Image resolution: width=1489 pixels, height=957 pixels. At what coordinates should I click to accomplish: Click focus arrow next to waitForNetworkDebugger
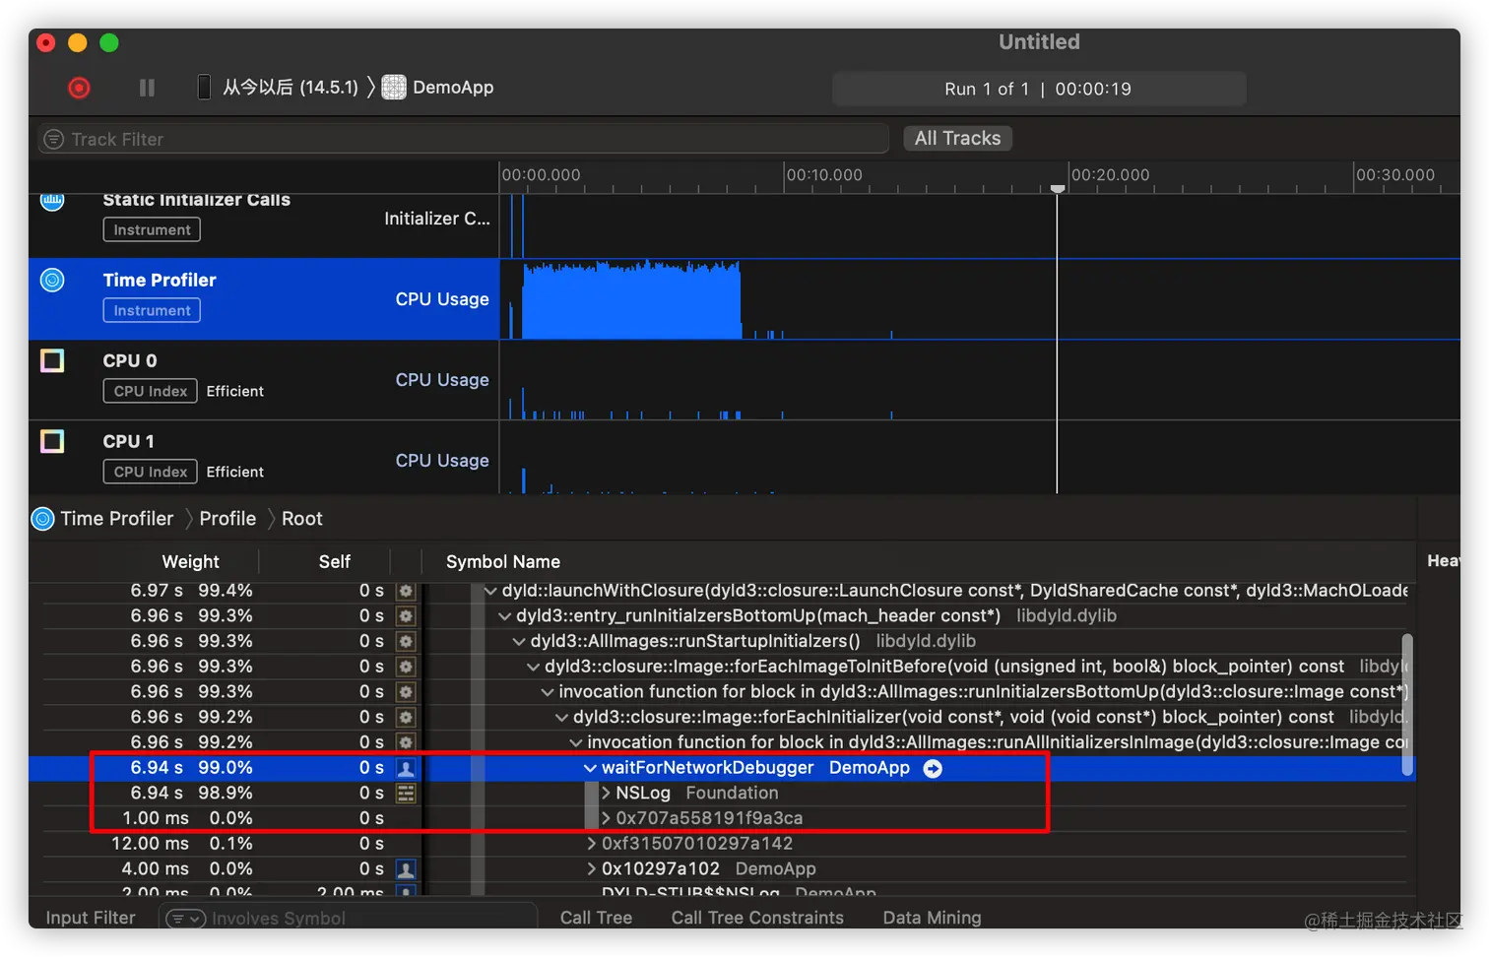click(933, 768)
